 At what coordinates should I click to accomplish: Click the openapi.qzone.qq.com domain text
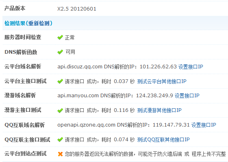click(x=87, y=125)
